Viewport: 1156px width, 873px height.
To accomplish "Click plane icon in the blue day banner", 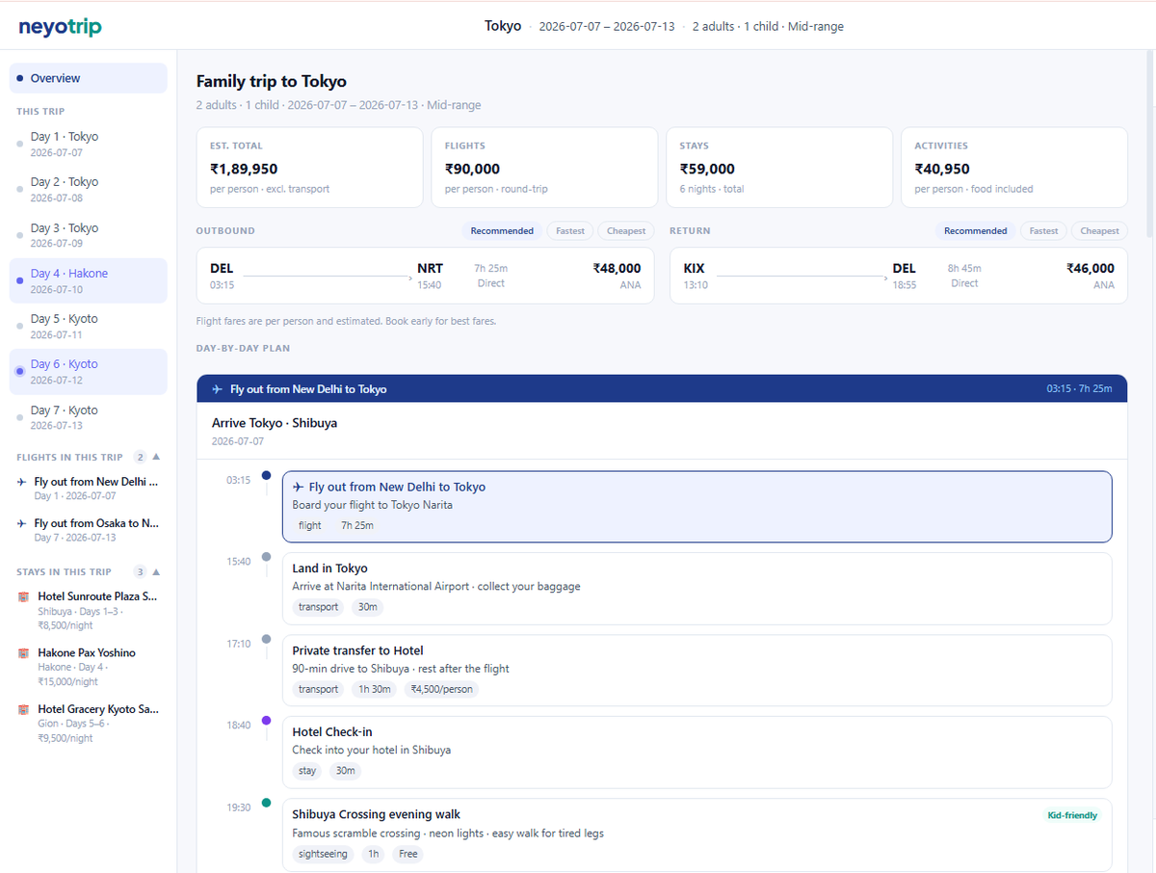I will click(x=217, y=389).
